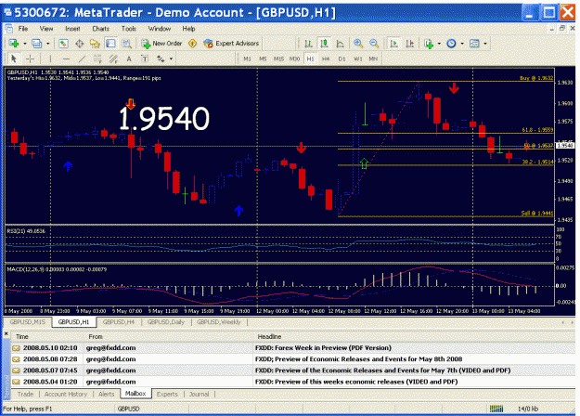Switch to H4 timeframe

[326, 58]
